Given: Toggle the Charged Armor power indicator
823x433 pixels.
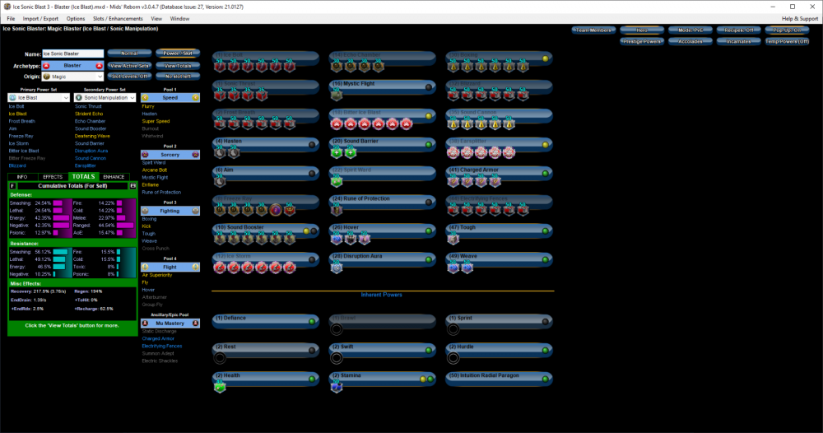Looking at the screenshot, I should pyautogui.click(x=545, y=170).
